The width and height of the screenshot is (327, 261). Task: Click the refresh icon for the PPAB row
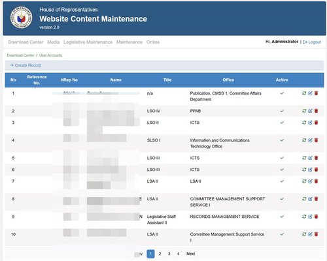(x=304, y=111)
